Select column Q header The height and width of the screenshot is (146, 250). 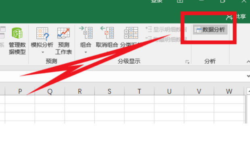[50, 91]
